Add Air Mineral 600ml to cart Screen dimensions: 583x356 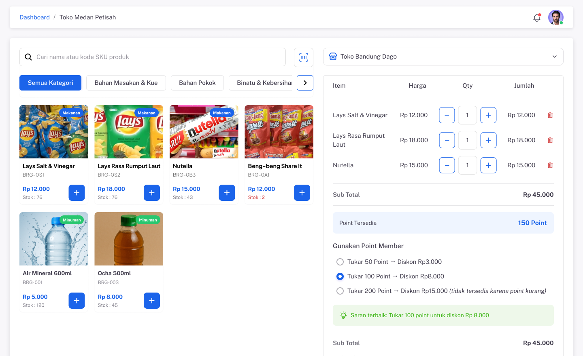(77, 301)
